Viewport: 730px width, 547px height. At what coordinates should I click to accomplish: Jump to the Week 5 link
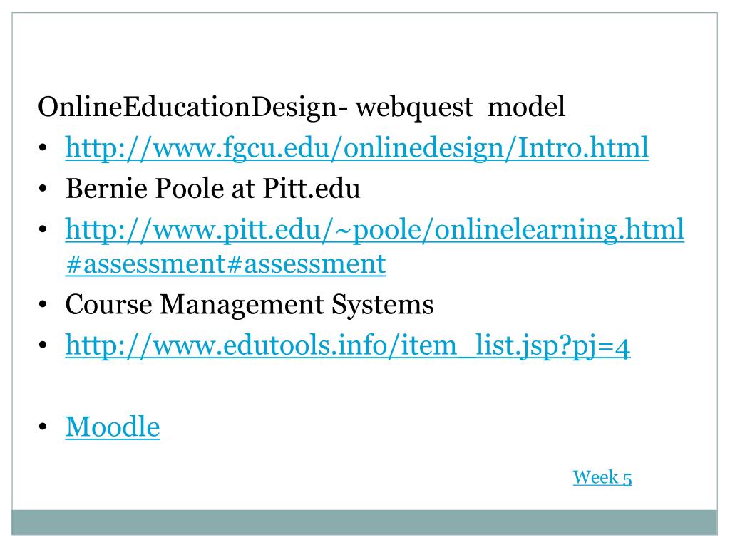602,478
